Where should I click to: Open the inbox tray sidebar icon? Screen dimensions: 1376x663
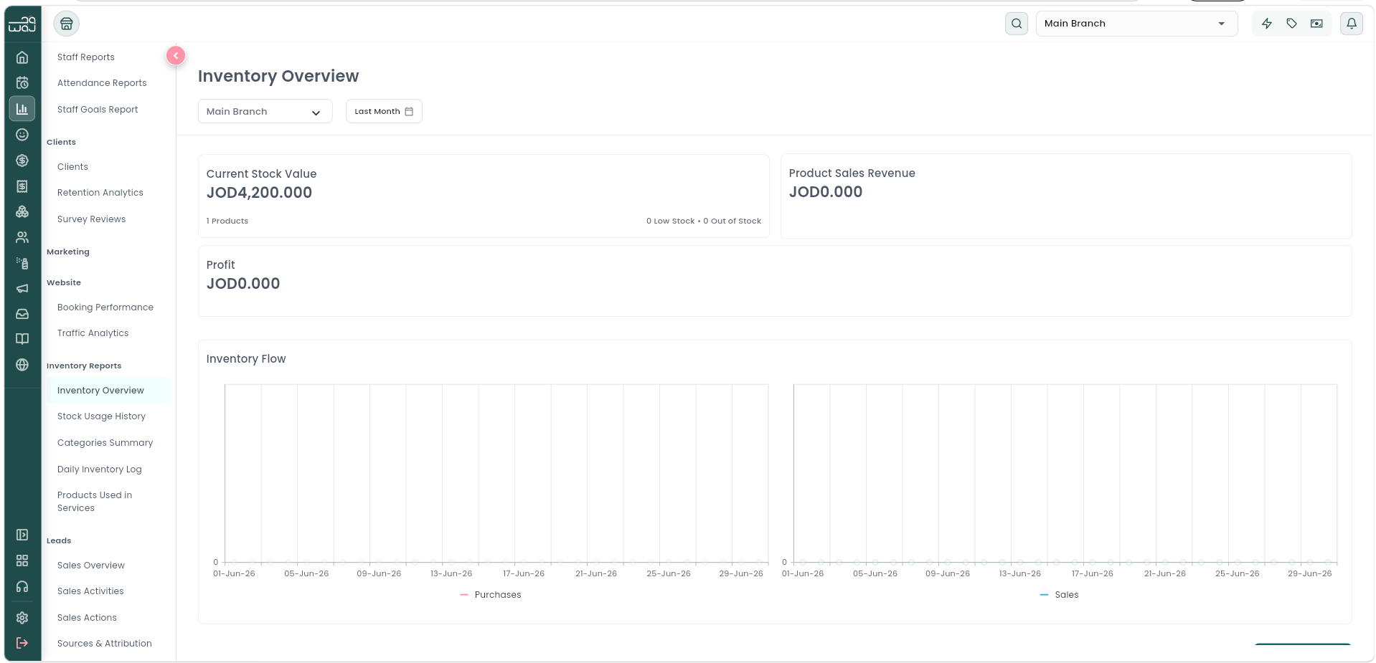[22, 314]
